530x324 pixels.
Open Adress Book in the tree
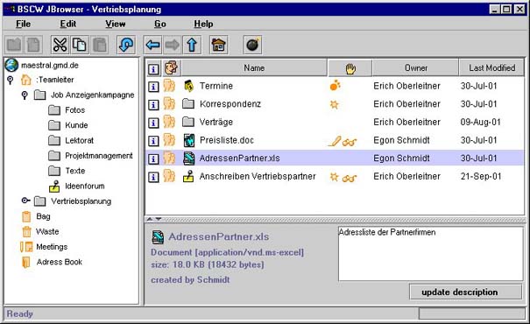point(60,262)
